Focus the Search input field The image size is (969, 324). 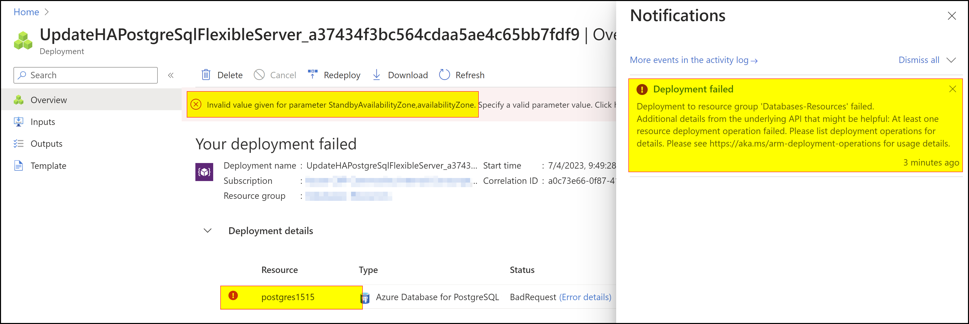tap(85, 75)
